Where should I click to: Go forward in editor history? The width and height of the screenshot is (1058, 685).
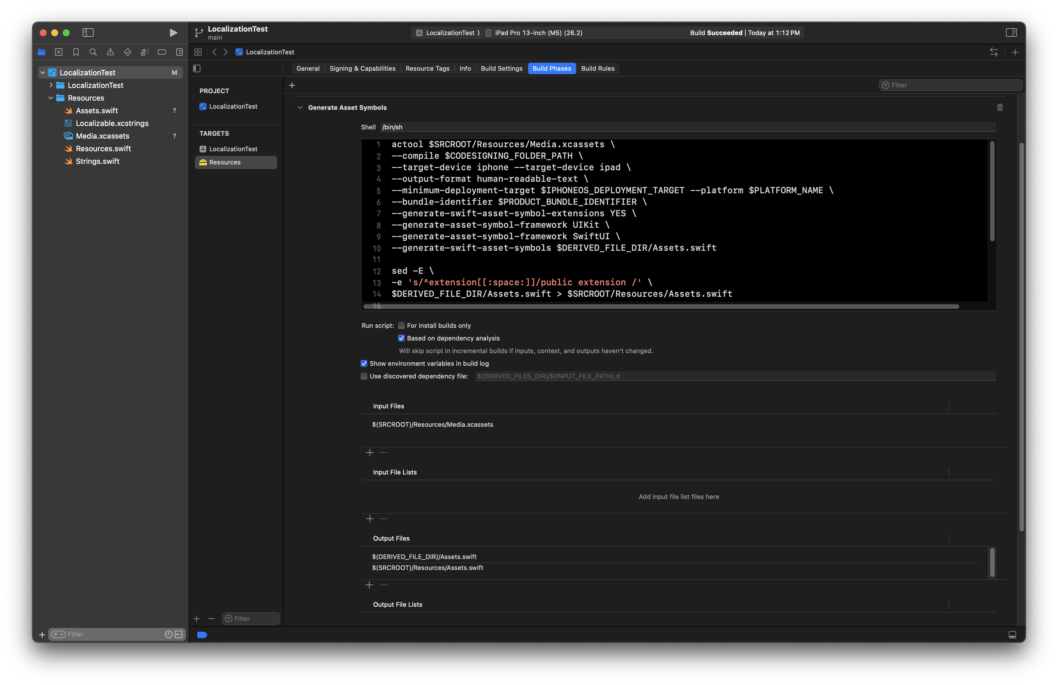pyautogui.click(x=225, y=52)
